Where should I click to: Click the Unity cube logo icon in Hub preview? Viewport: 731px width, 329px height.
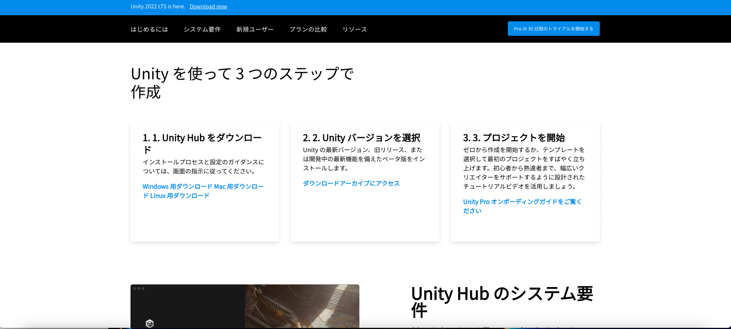tap(150, 324)
